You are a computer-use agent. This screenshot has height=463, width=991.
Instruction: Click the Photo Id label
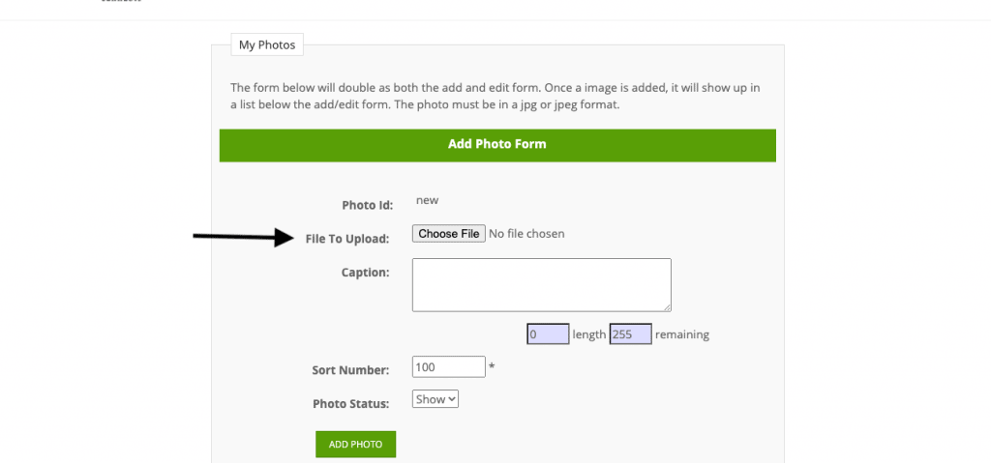pyautogui.click(x=367, y=205)
